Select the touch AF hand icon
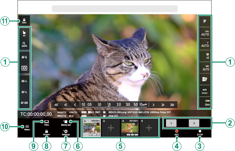 (x=24, y=34)
